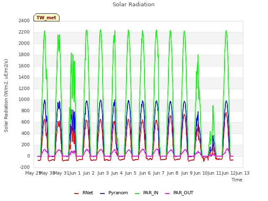Click the 200 y-axis tick label
268x201 pixels.
click(x=26, y=145)
